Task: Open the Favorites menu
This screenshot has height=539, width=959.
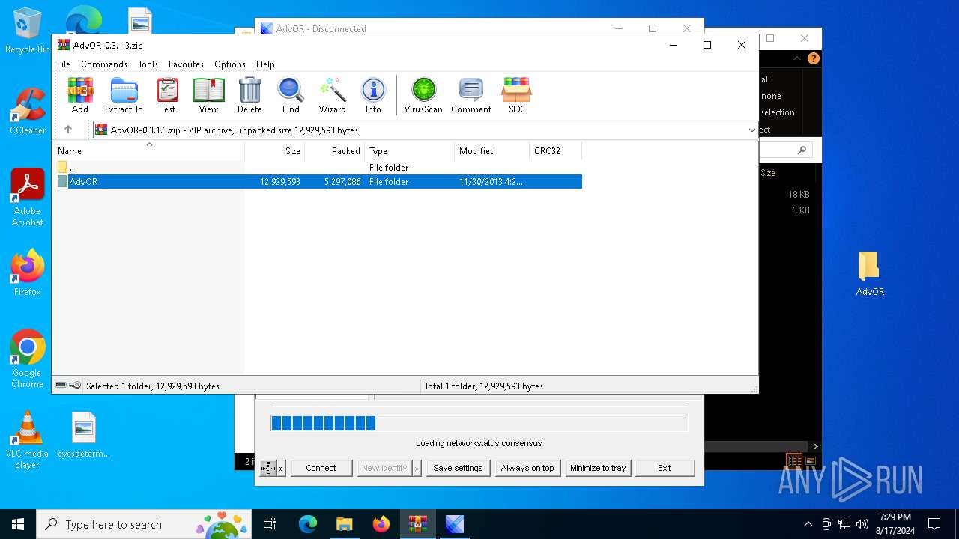Action: 186,64
